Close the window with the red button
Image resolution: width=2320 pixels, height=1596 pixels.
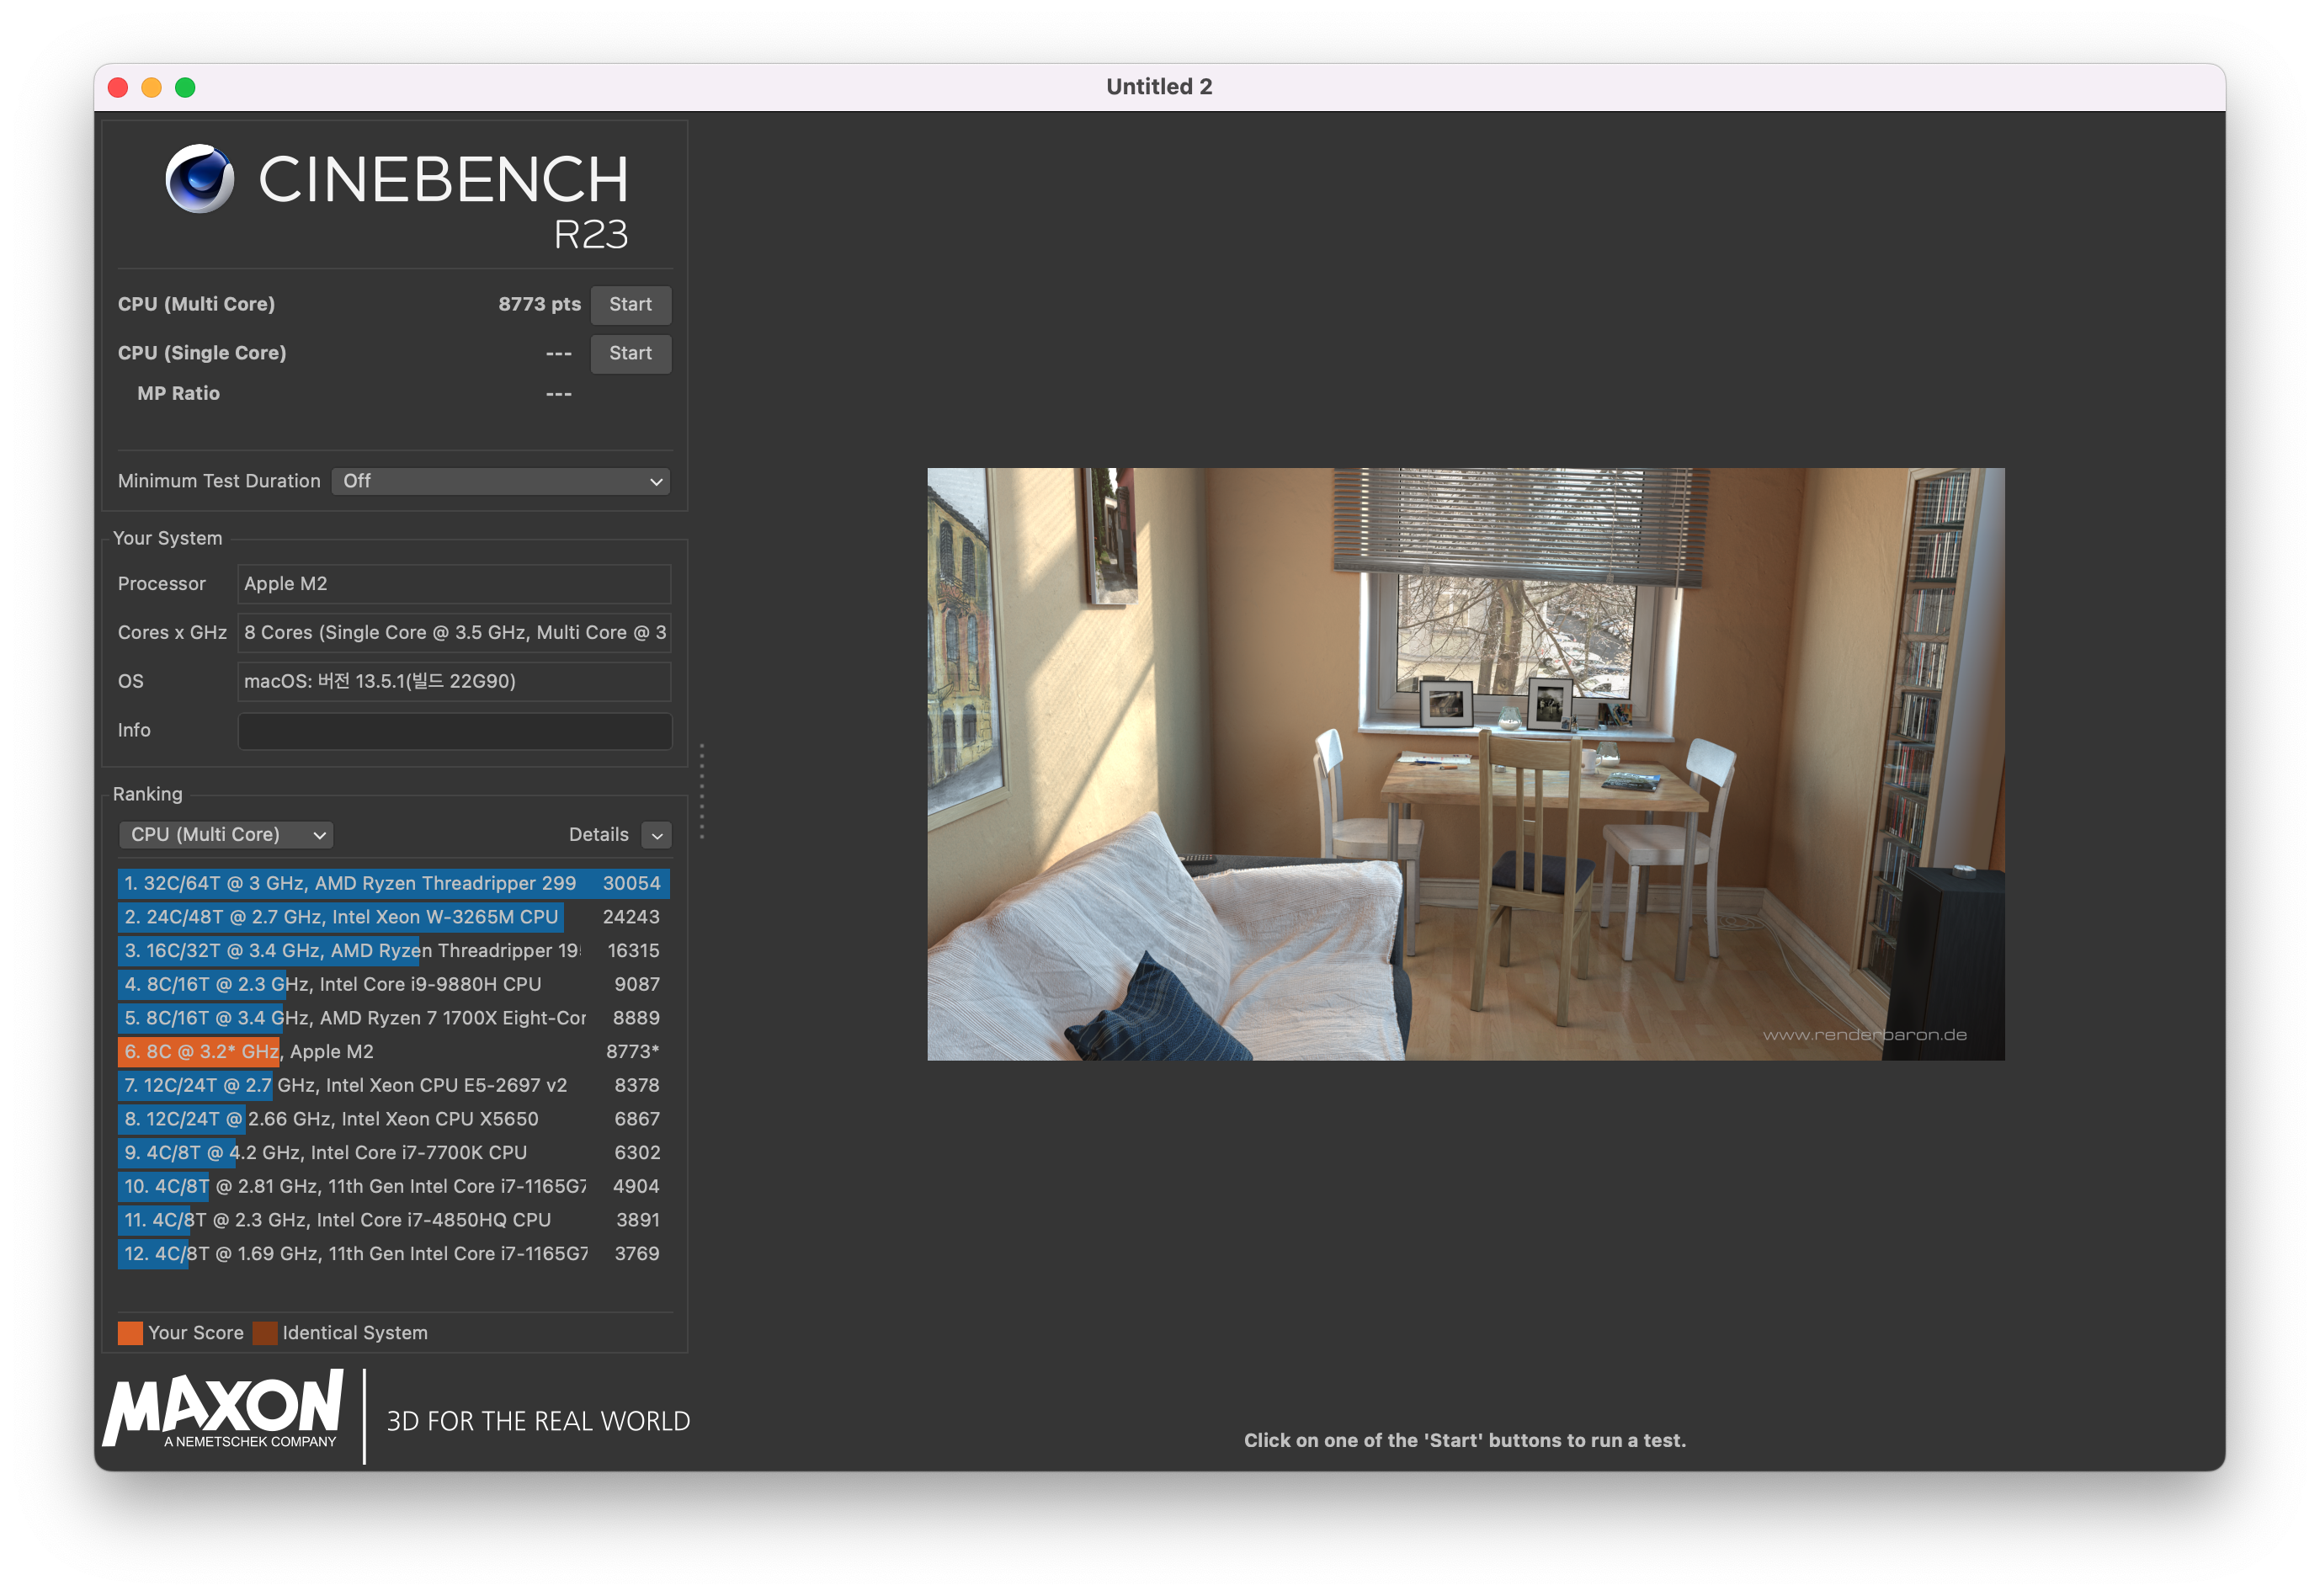(x=118, y=87)
